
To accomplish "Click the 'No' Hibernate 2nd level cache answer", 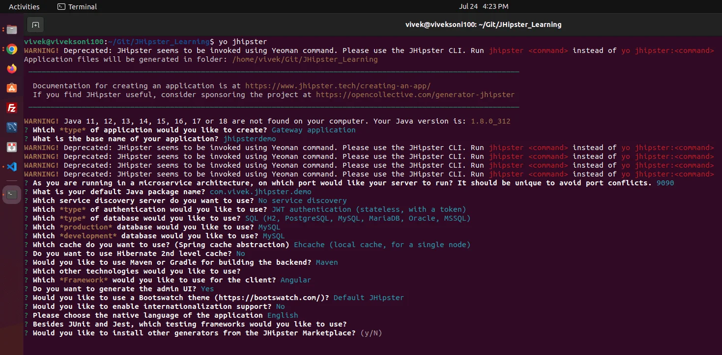I will (240, 254).
